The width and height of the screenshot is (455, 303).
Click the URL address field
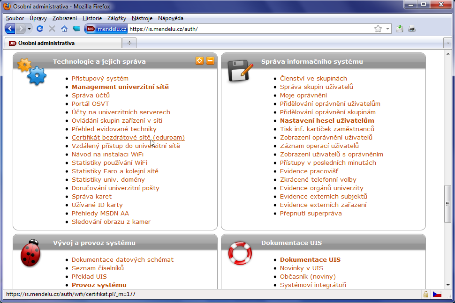(250, 29)
